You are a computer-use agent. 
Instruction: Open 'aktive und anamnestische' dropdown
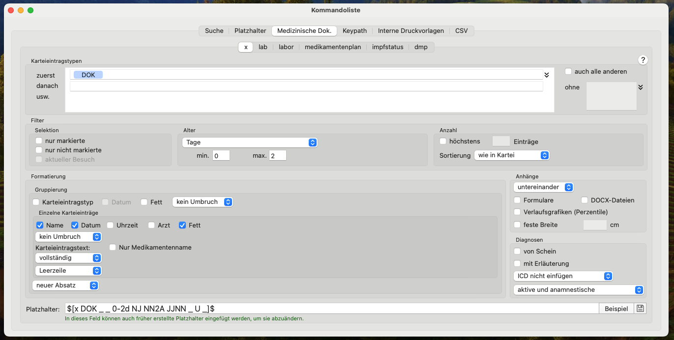(579, 289)
